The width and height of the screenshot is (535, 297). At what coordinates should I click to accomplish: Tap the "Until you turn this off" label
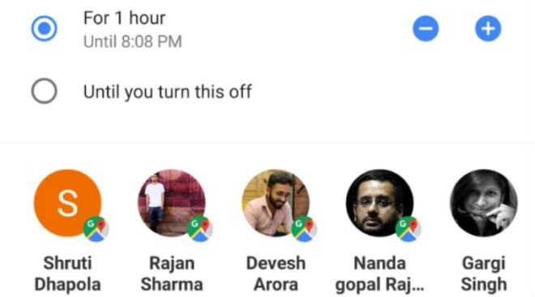pyautogui.click(x=168, y=92)
